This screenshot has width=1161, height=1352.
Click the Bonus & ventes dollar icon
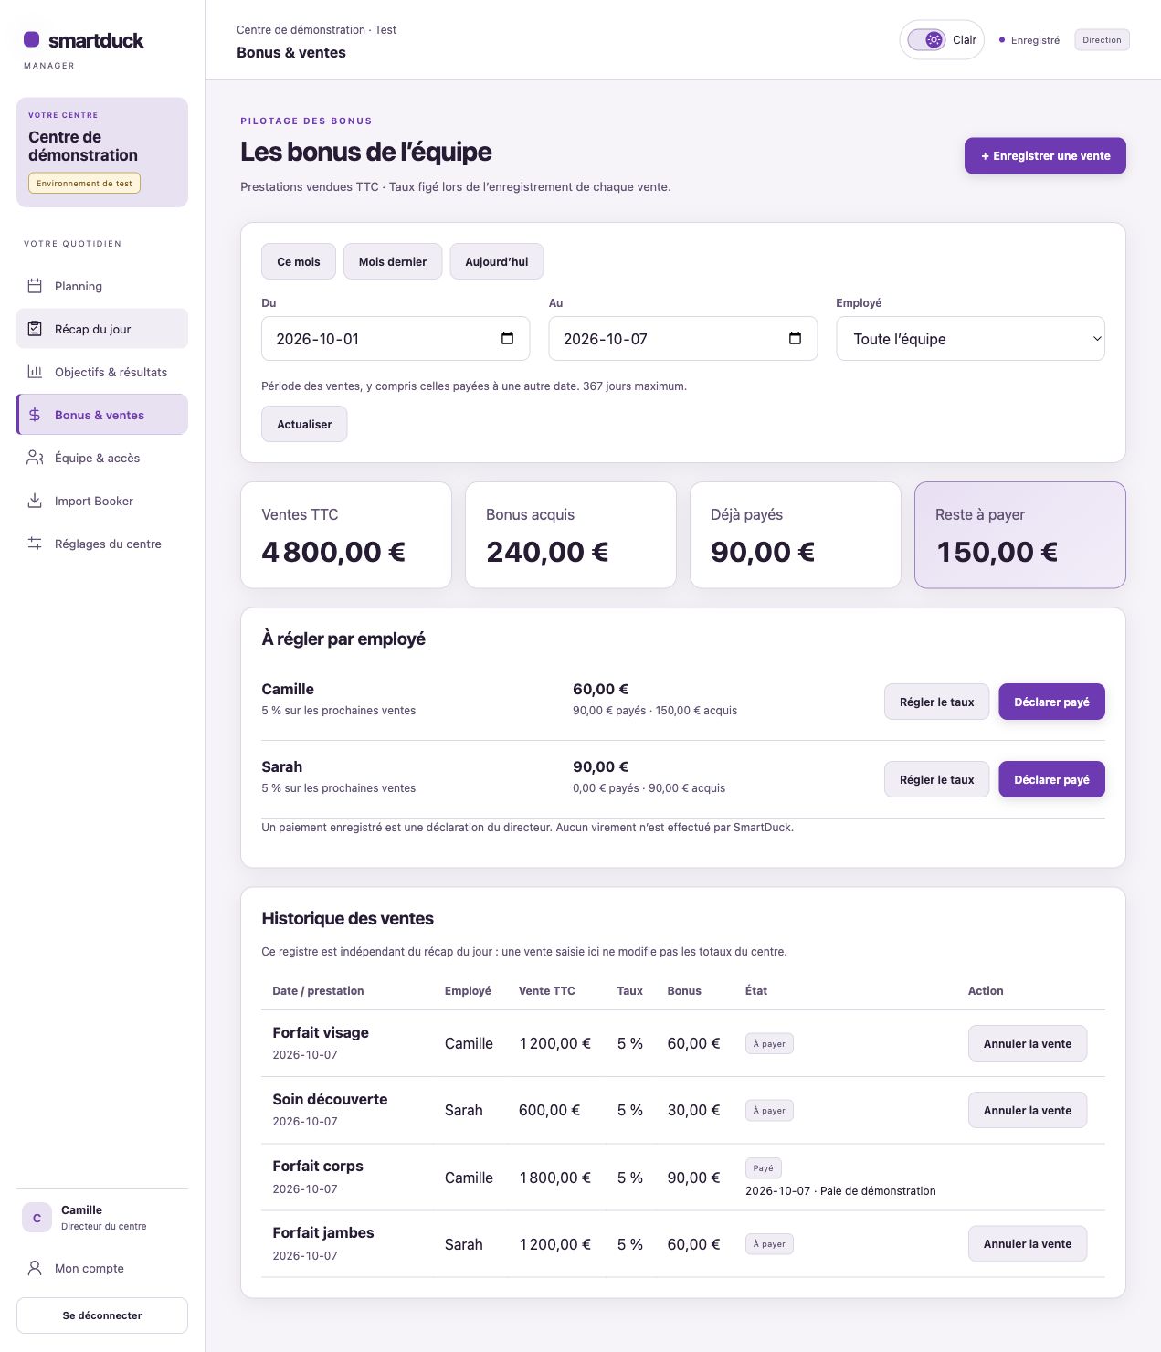point(35,415)
